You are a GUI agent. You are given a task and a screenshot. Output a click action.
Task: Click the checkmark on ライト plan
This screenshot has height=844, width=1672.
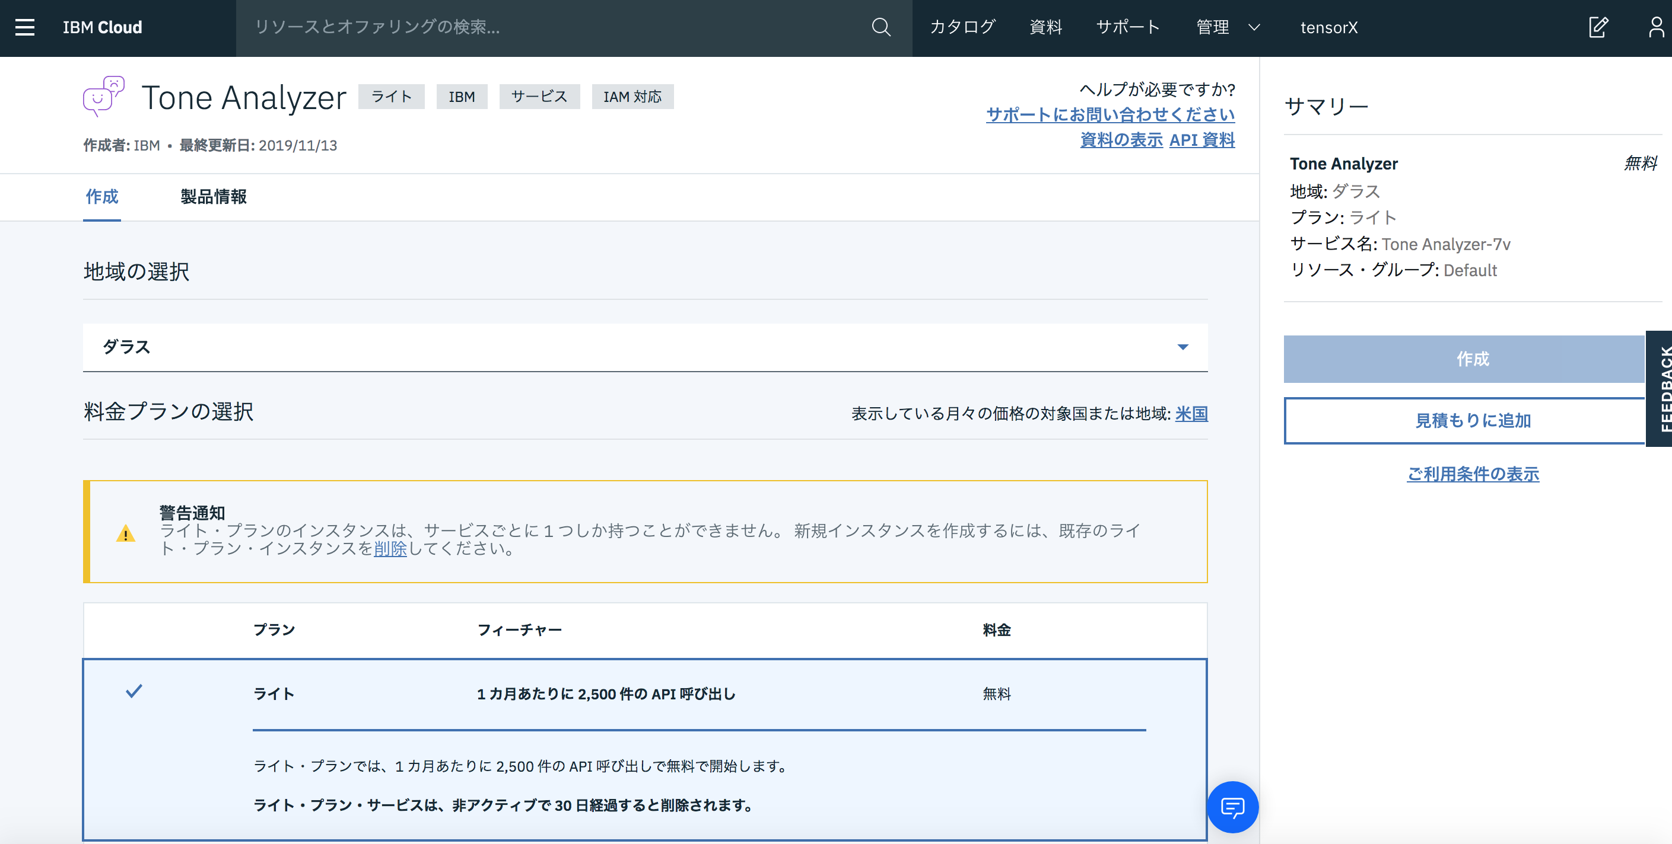(133, 691)
